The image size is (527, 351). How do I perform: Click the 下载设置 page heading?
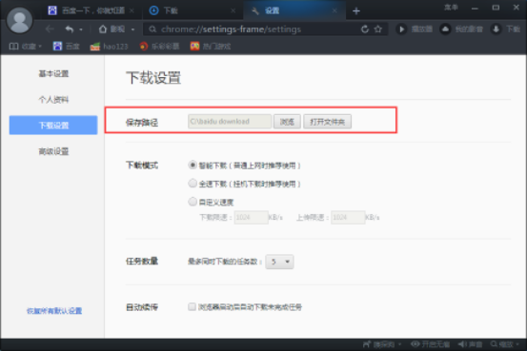[x=153, y=78]
